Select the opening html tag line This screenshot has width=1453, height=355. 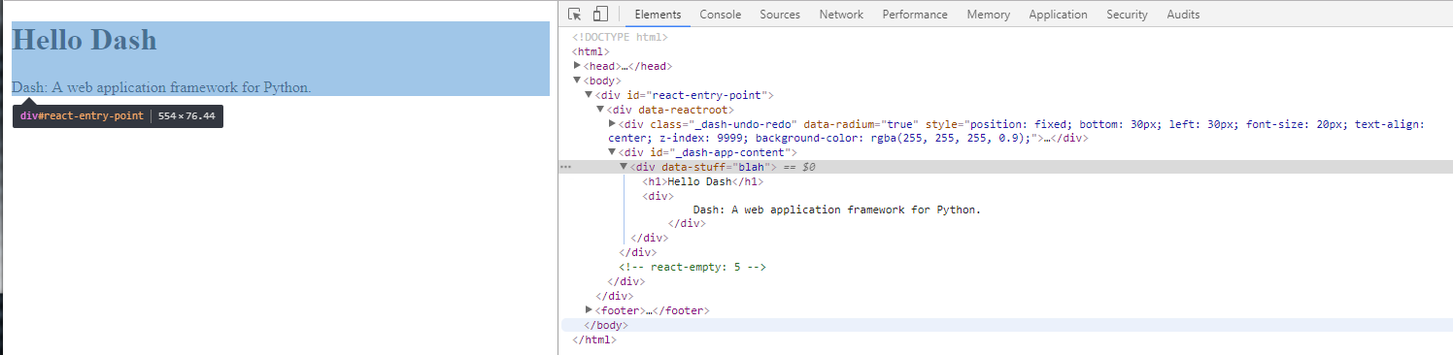click(591, 51)
